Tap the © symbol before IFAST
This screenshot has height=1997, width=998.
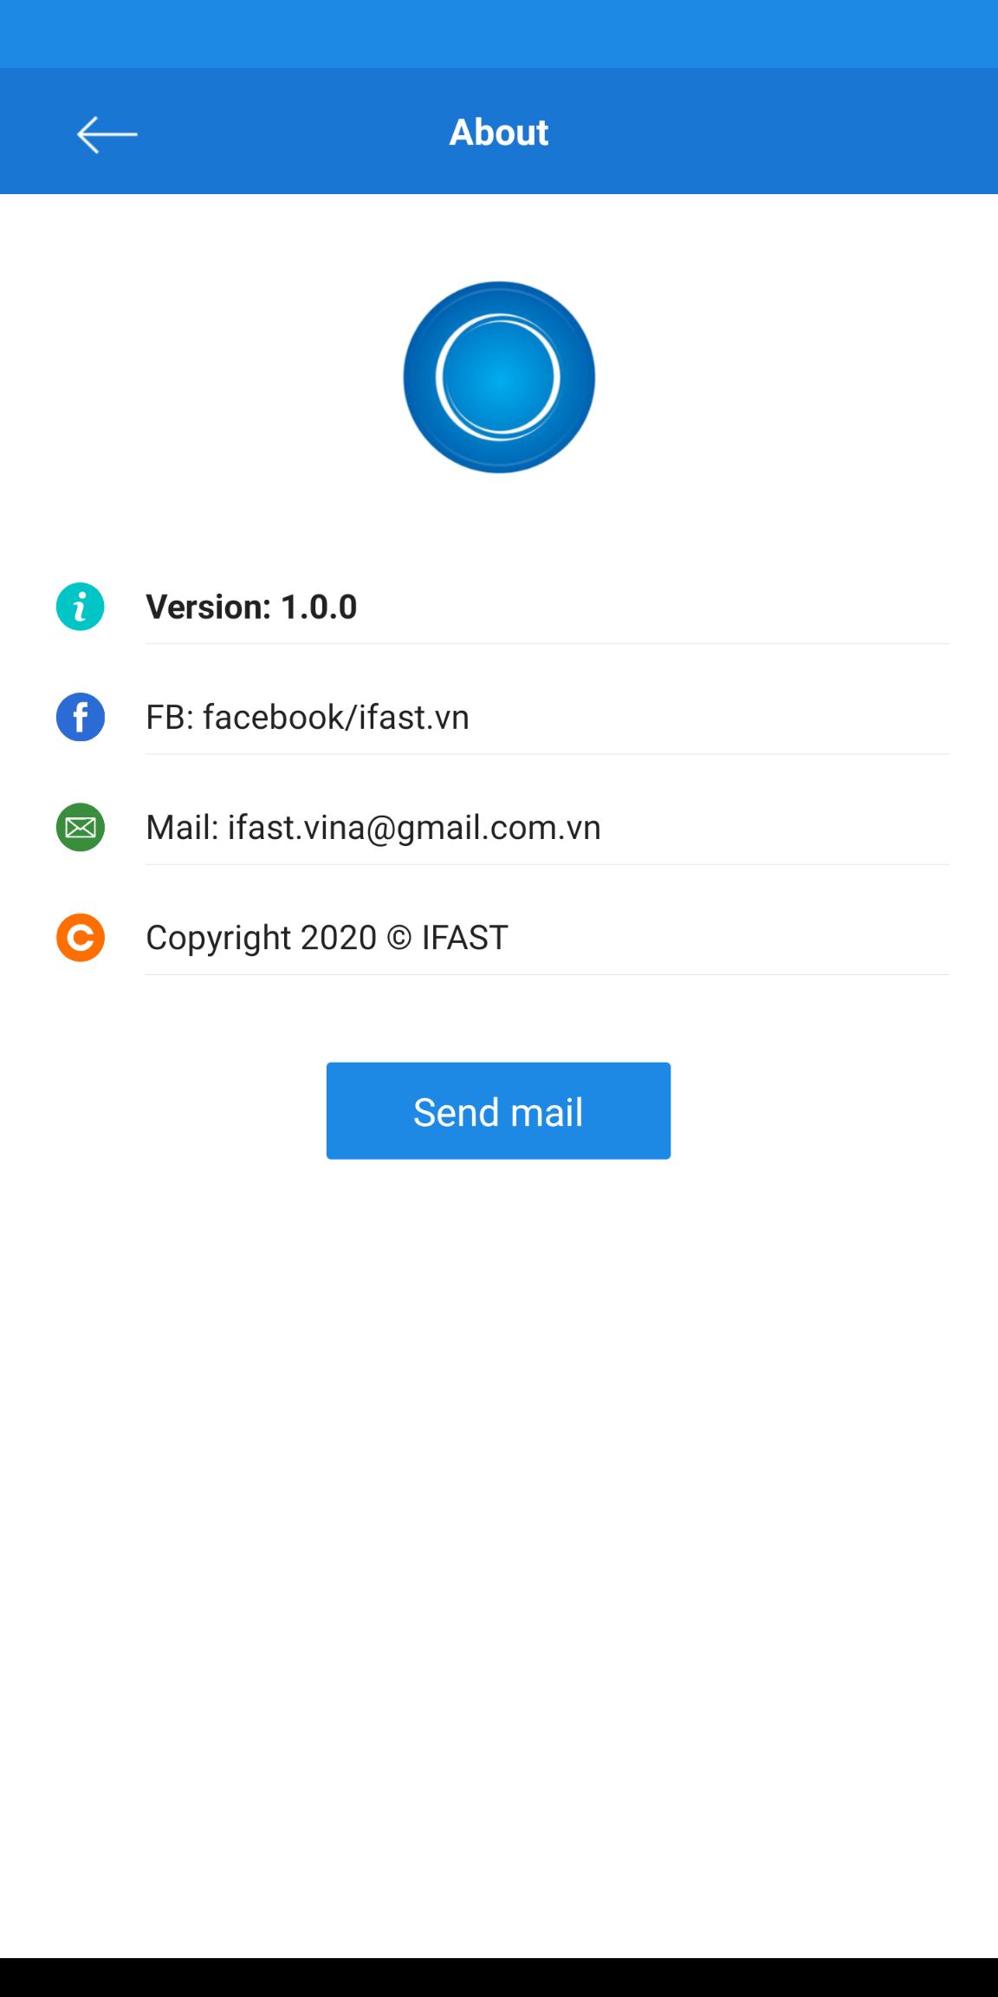[399, 938]
